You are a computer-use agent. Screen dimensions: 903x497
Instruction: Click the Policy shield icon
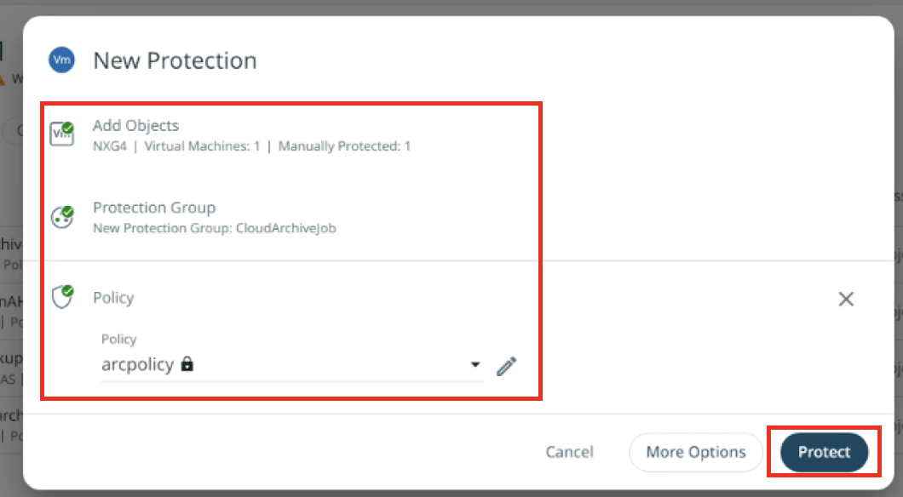coord(62,297)
